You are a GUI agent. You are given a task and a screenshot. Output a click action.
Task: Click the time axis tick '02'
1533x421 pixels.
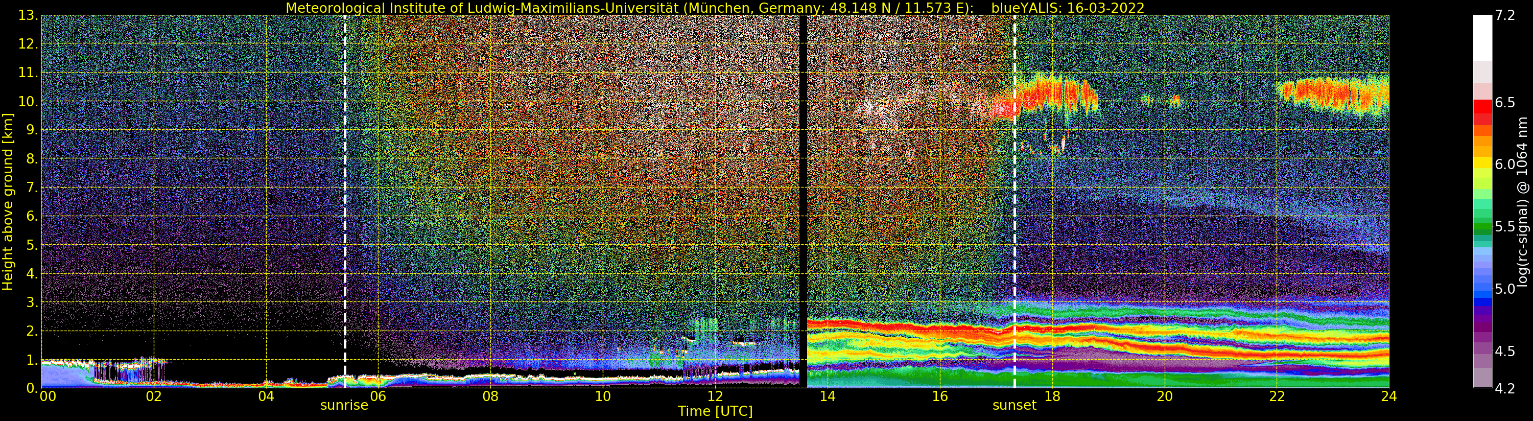(x=154, y=396)
